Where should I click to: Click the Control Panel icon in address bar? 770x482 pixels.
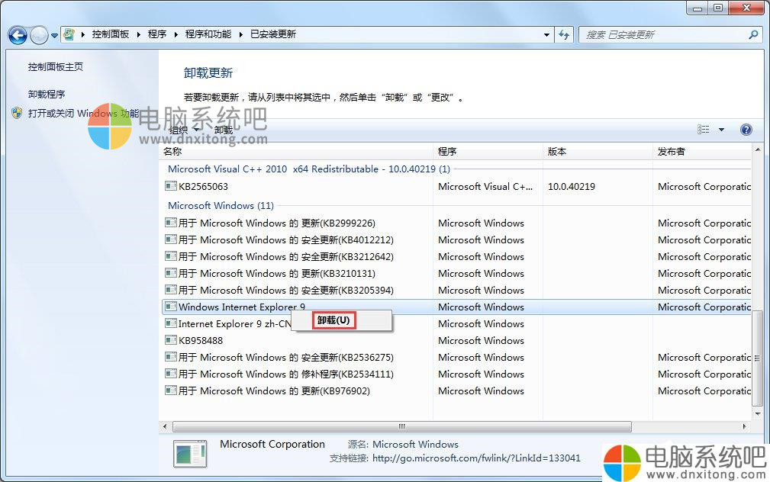pos(69,34)
